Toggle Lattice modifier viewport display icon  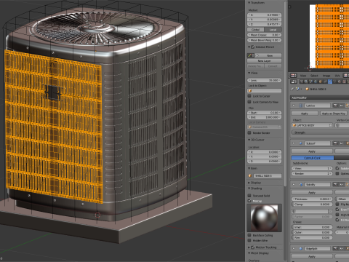coord(341,106)
